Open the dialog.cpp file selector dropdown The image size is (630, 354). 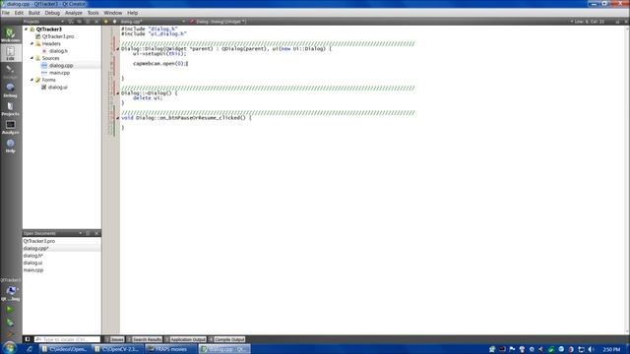click(x=153, y=22)
